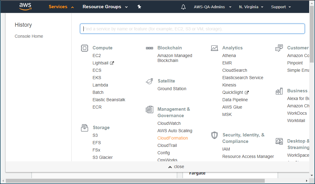
Task: Click the Blockchain category icon
Action: [150, 48]
